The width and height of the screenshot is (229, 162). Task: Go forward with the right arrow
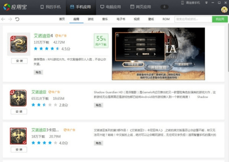10,19
